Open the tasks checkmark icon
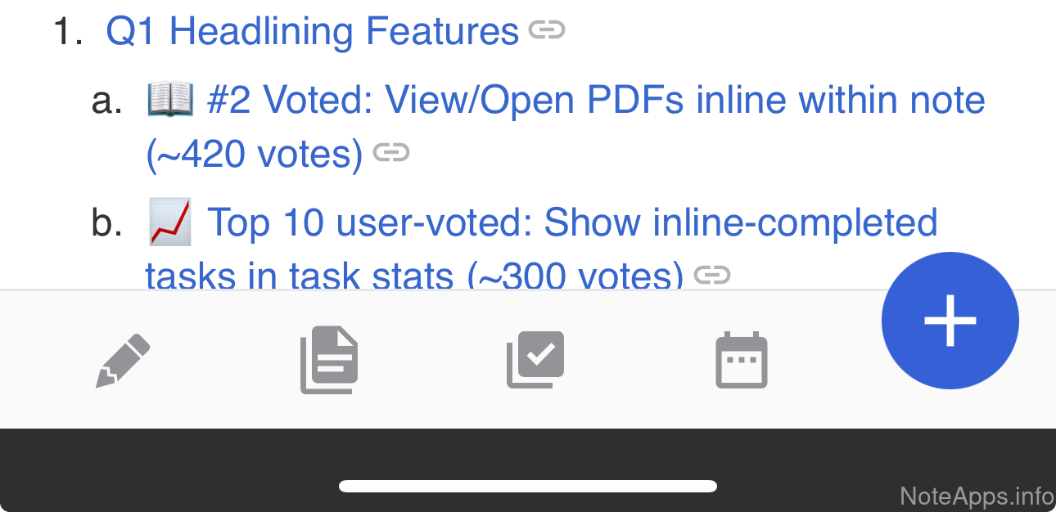 [536, 359]
